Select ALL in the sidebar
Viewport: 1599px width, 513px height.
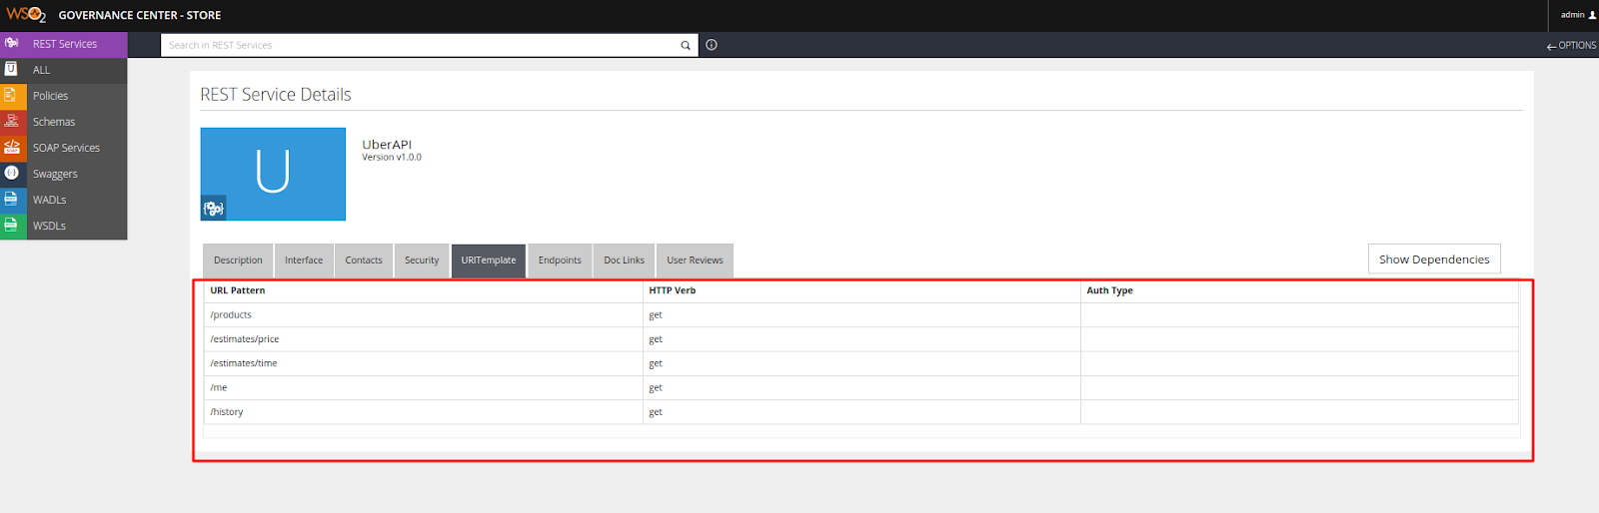(64, 70)
